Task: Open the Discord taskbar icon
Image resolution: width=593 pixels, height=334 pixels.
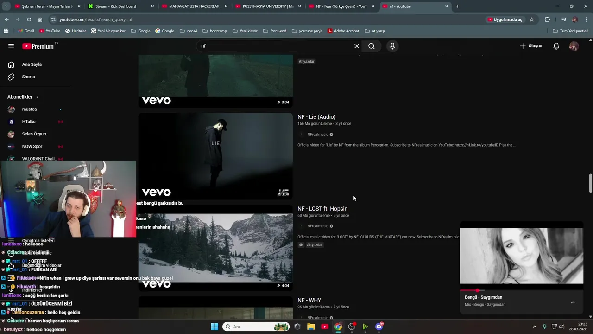Action: click(379, 327)
